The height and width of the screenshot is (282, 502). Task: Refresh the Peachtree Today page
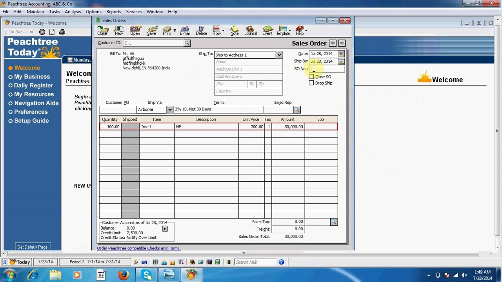point(52,32)
